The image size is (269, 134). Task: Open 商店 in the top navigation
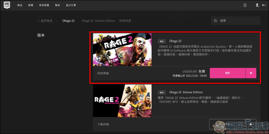pos(20,5)
